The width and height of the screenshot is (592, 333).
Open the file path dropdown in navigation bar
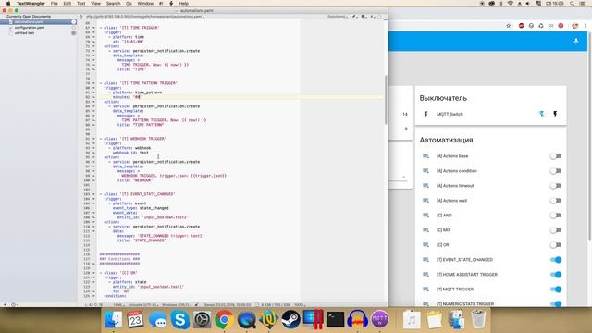(145, 17)
